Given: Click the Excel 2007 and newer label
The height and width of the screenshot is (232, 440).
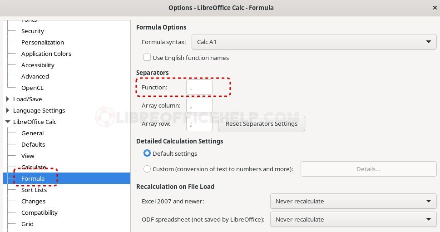Looking at the screenshot, I should [x=173, y=201].
